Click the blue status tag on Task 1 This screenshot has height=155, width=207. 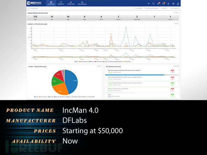(x=109, y=96)
